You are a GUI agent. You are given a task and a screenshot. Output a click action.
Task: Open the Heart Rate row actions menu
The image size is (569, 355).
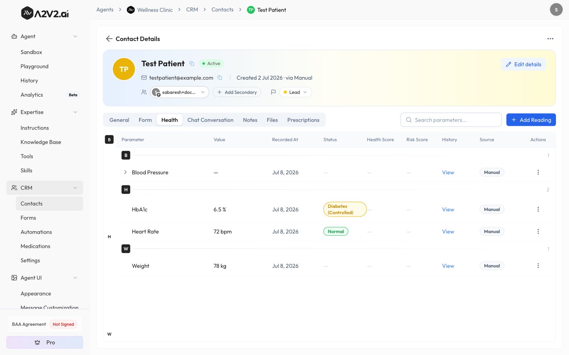coord(538,232)
